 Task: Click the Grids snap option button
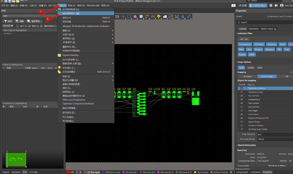242,68
